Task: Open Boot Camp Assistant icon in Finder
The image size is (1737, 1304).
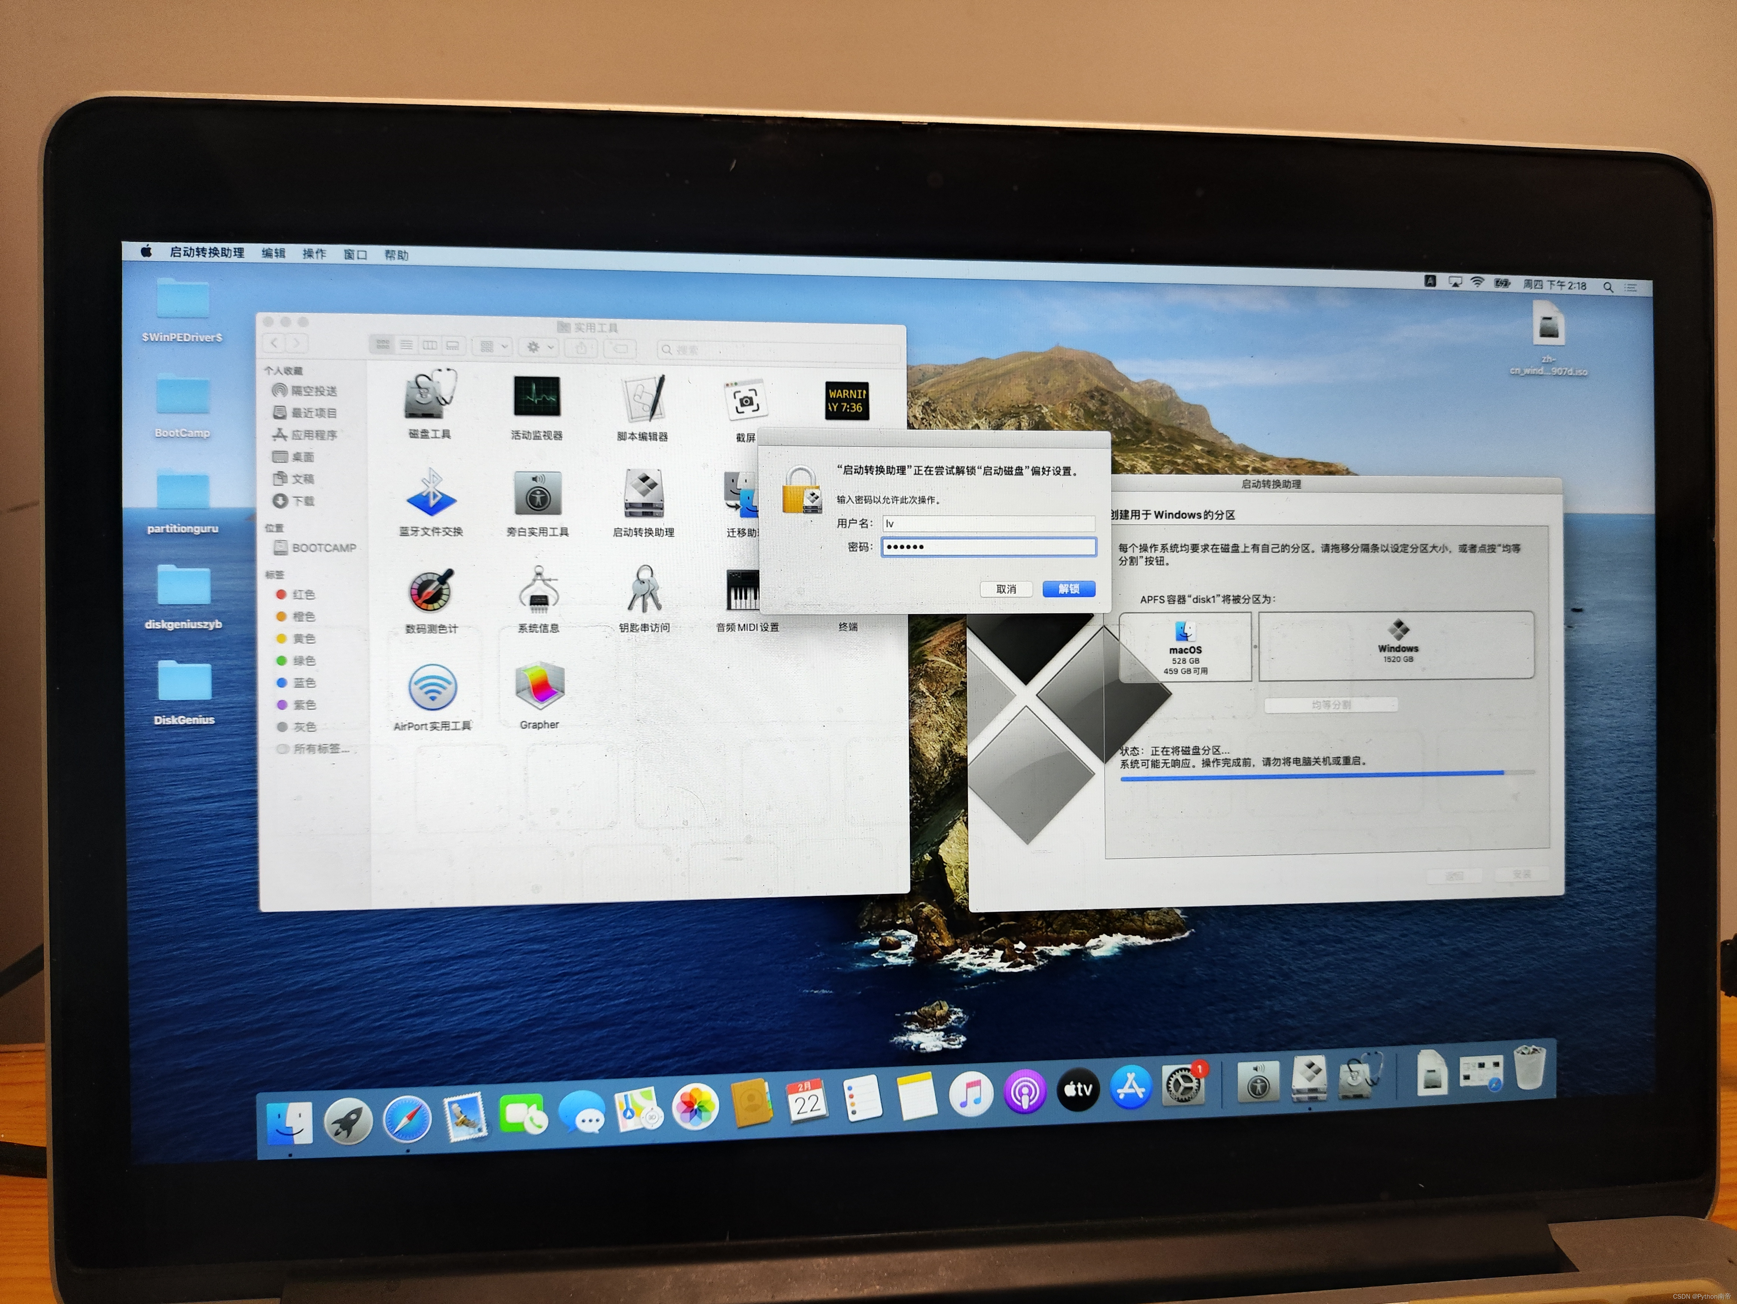Action: pyautogui.click(x=644, y=495)
